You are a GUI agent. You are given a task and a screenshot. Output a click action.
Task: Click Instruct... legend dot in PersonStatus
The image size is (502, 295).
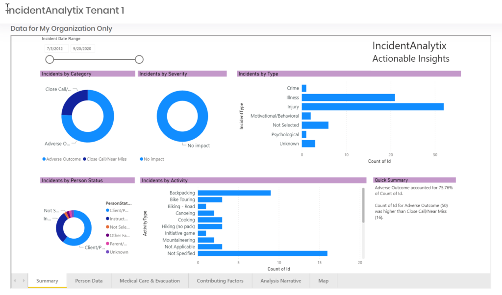coord(107,219)
